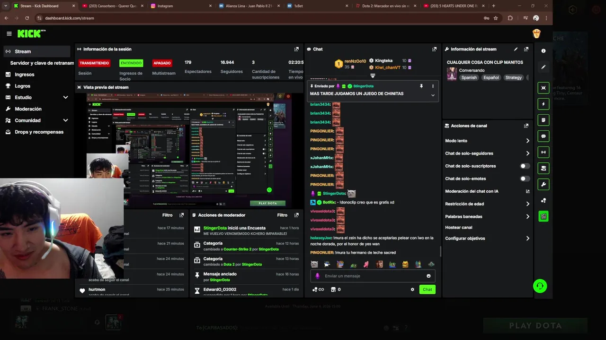Switch to Instagram browser tab

tap(180, 6)
